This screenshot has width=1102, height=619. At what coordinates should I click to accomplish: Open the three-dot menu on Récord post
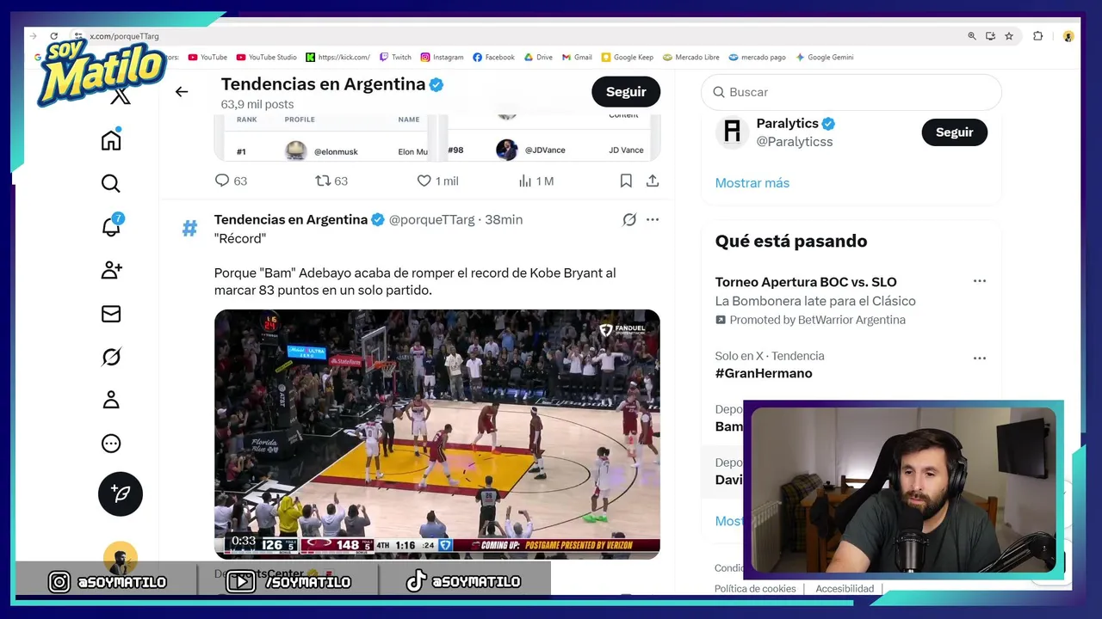653,220
